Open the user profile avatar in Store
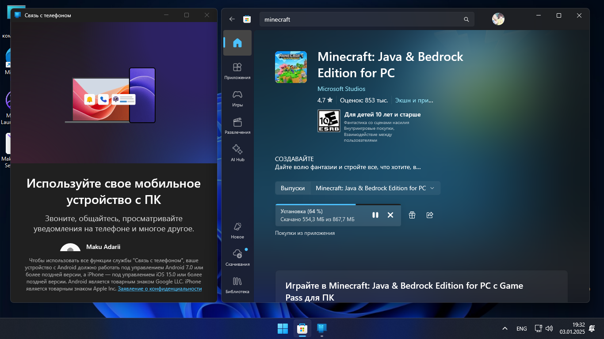 tap(498, 19)
